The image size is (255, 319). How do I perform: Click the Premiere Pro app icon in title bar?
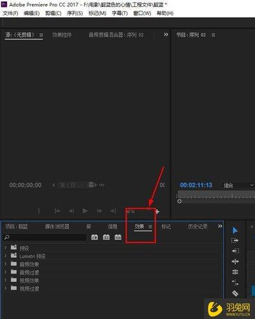pos(4,4)
